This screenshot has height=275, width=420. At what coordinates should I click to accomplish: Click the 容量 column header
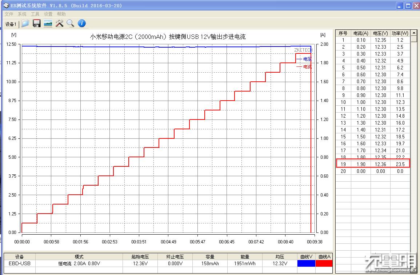[x=210, y=256]
